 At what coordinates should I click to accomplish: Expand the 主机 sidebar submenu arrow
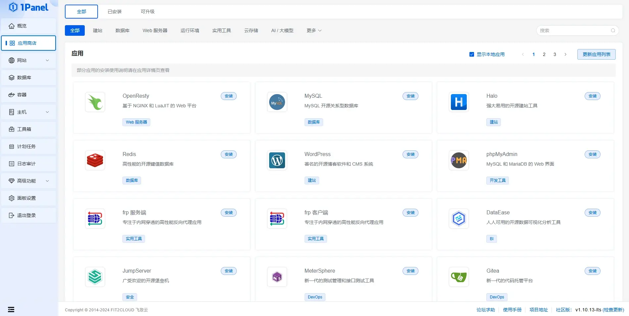(x=47, y=112)
